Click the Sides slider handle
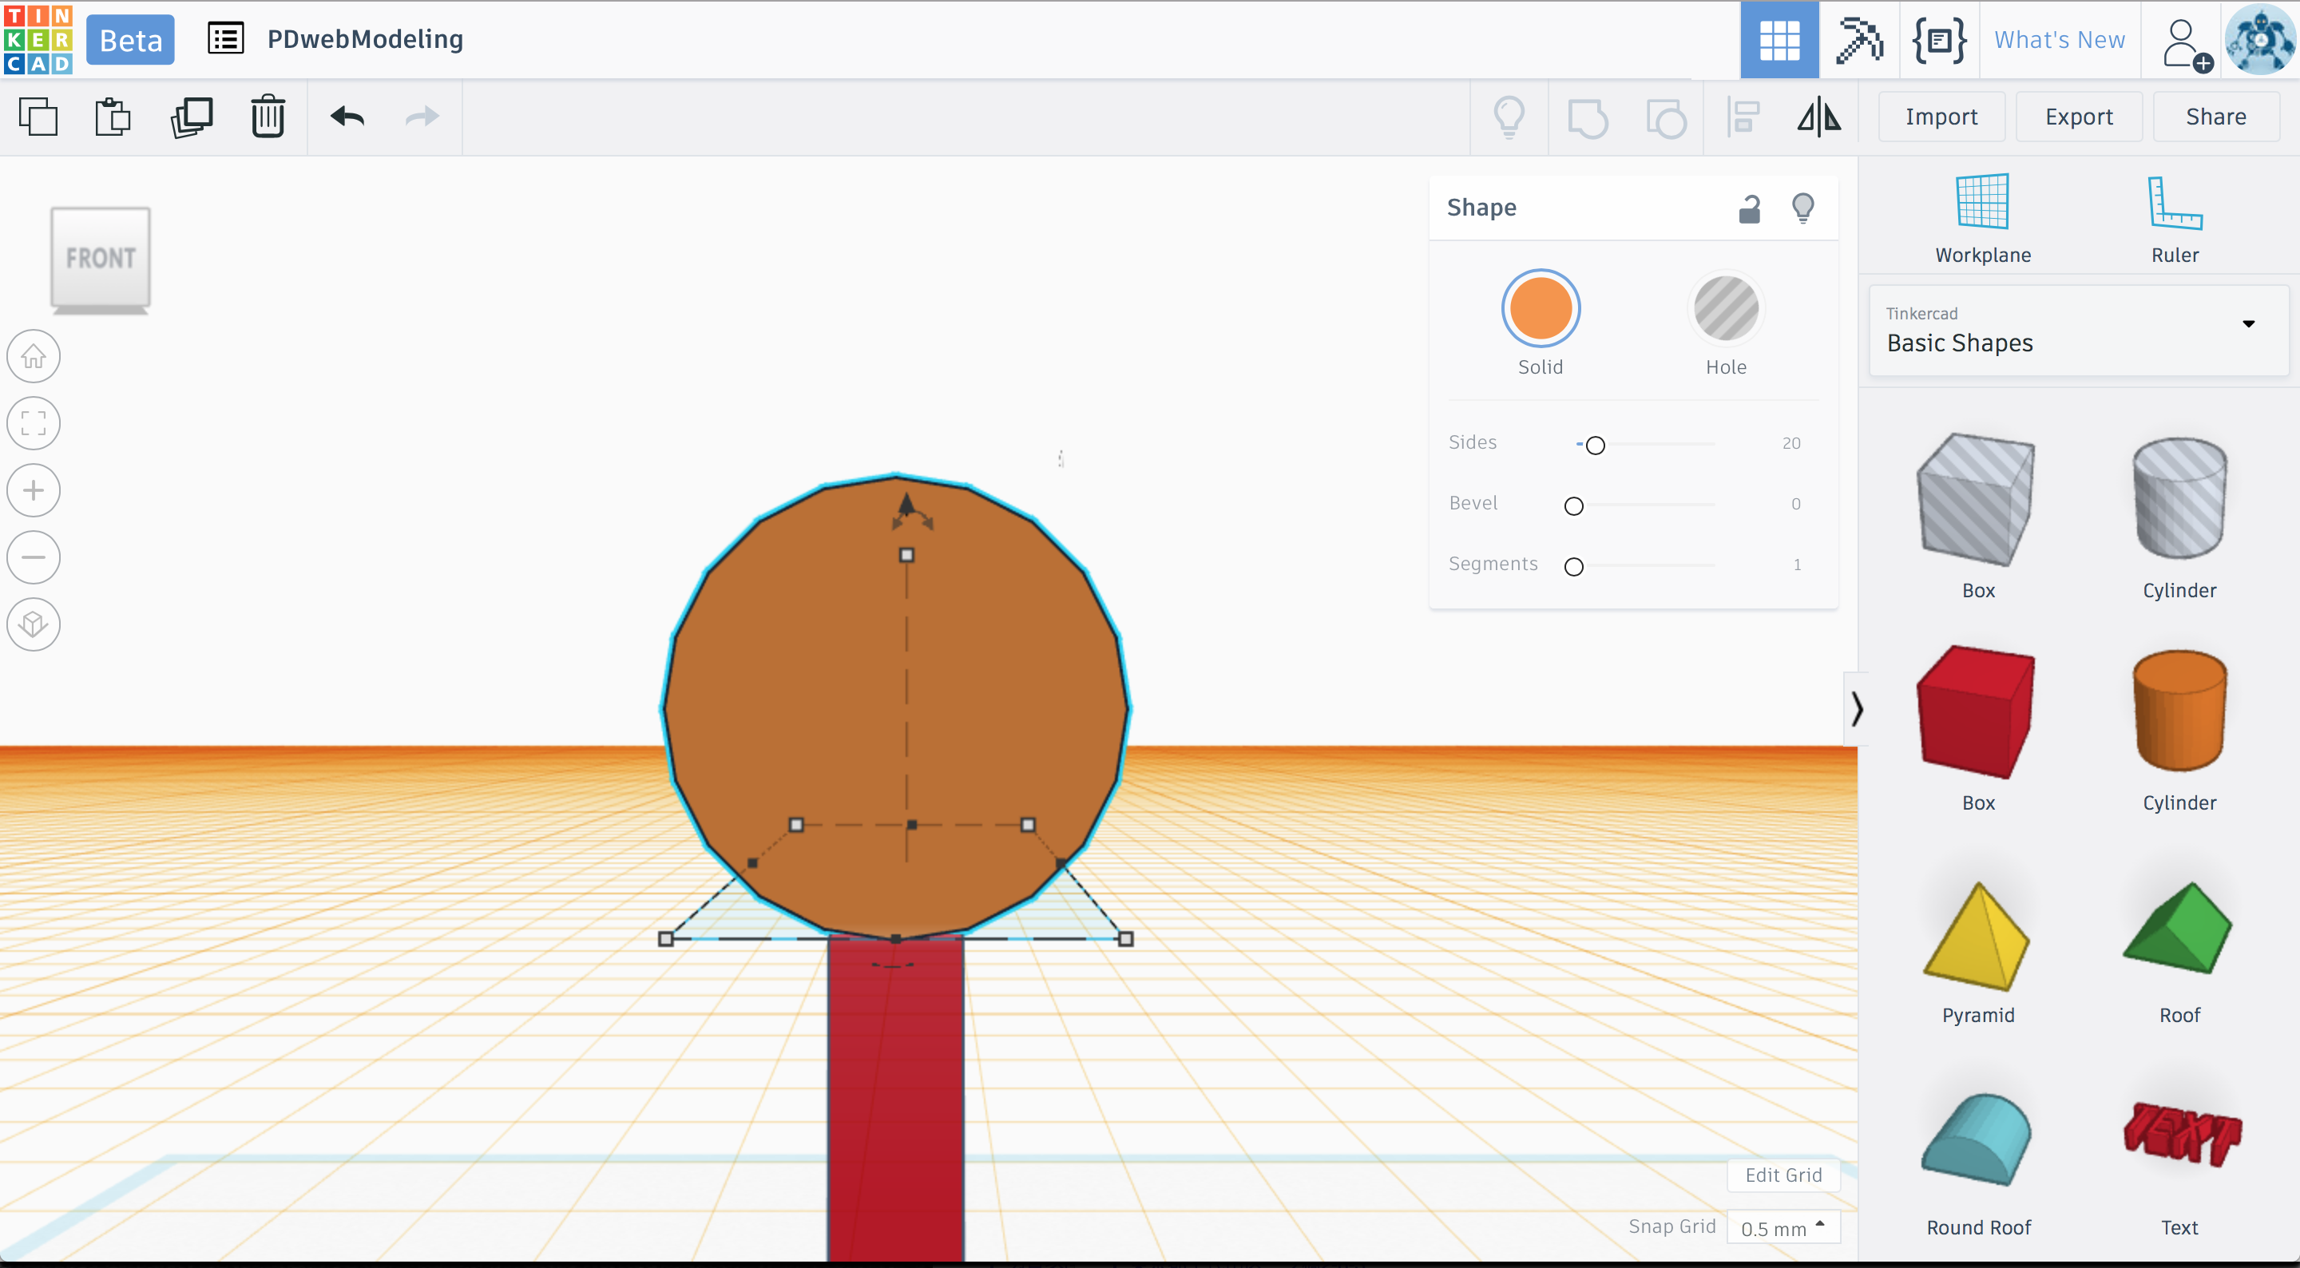The image size is (2300, 1268). click(1595, 445)
